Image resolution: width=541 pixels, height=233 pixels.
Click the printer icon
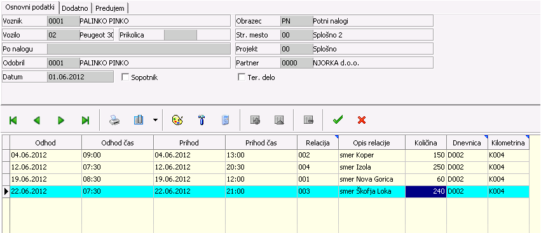click(114, 120)
